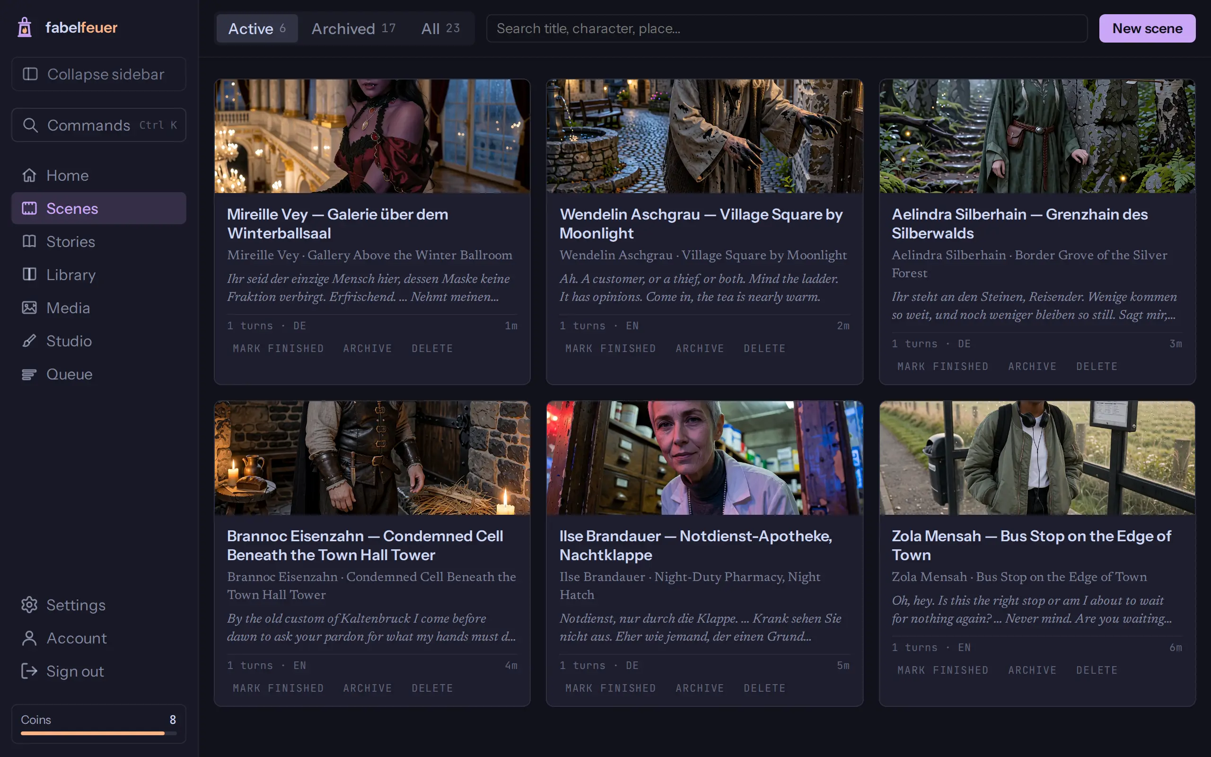This screenshot has height=757, width=1211.
Task: Open the Wendelin Aschgrau village square thumbnail
Action: pyautogui.click(x=704, y=136)
